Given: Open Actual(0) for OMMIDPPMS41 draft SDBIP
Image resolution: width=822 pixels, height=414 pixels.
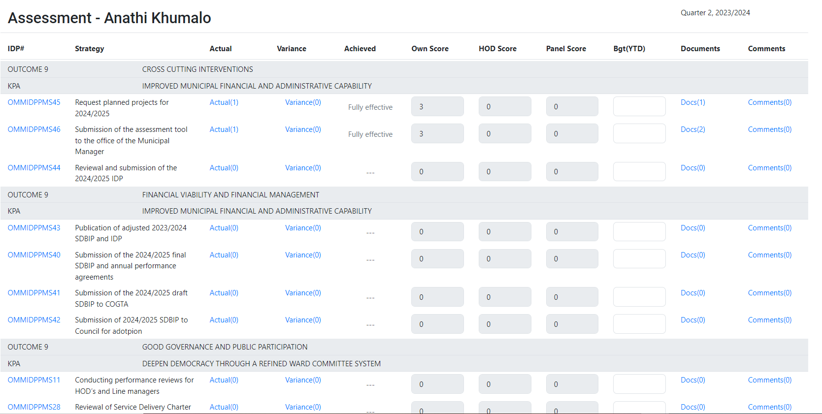Looking at the screenshot, I should pos(224,293).
